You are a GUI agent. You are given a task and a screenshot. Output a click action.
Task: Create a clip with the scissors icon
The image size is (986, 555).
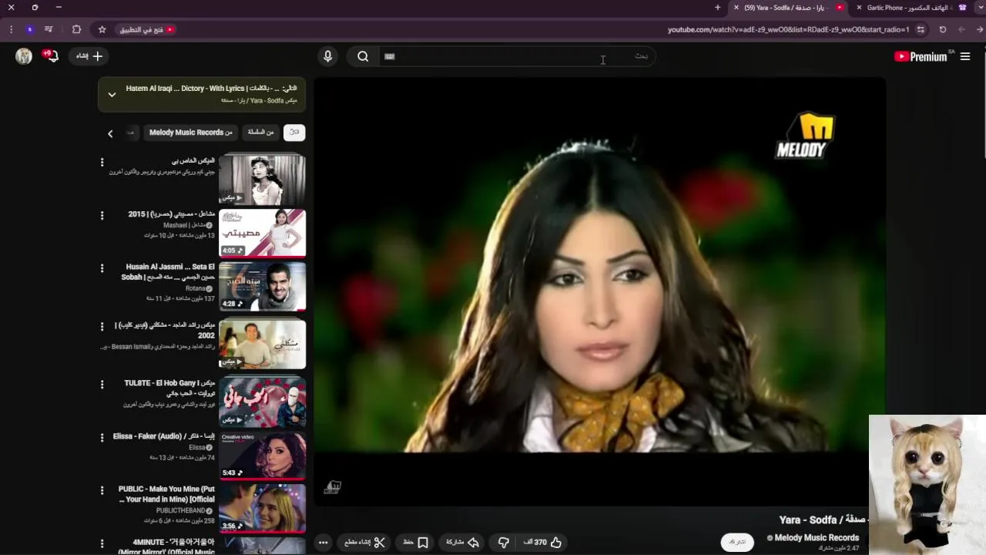click(365, 543)
